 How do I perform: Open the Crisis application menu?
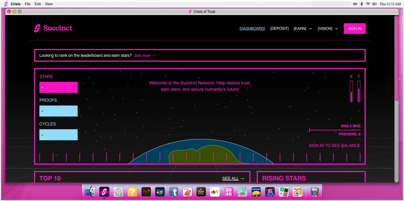tap(16, 4)
